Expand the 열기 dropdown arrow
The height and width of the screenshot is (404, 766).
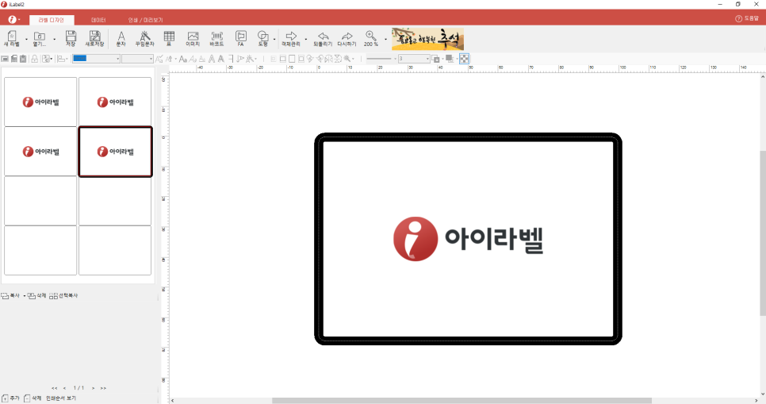[54, 39]
